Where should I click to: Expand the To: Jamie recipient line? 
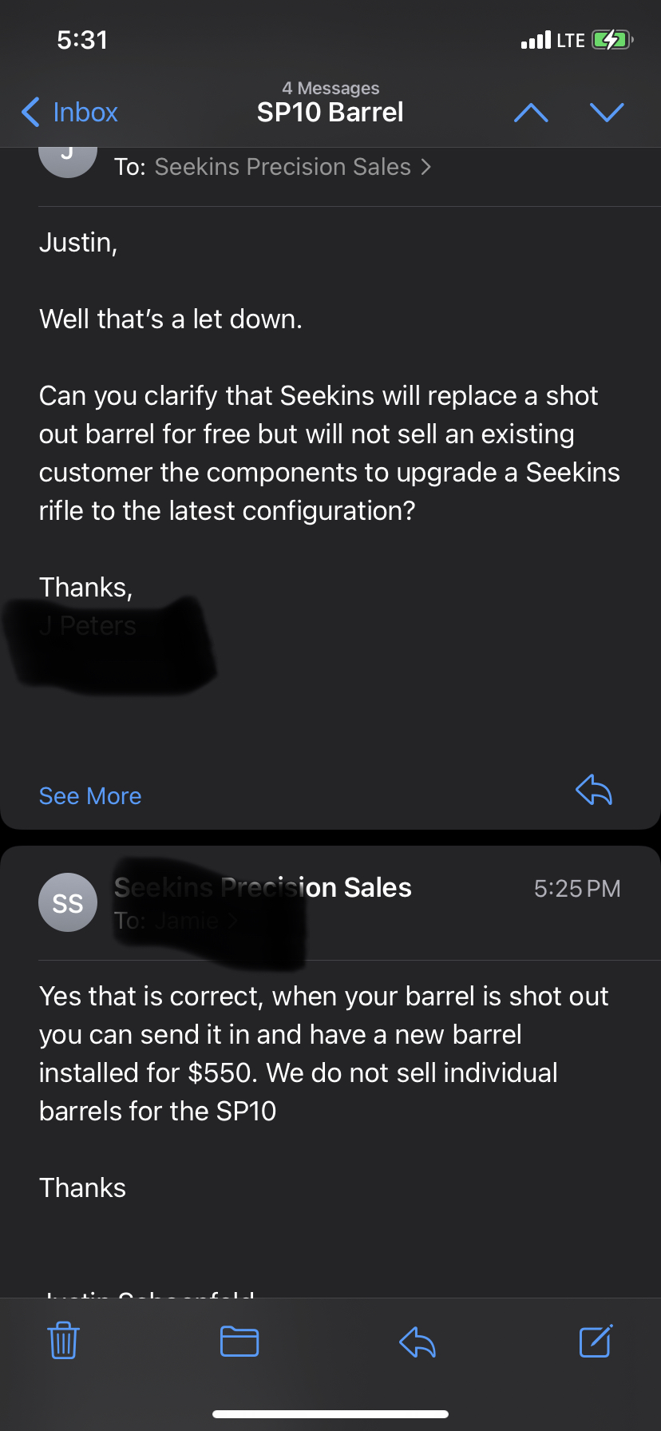pyautogui.click(x=176, y=922)
